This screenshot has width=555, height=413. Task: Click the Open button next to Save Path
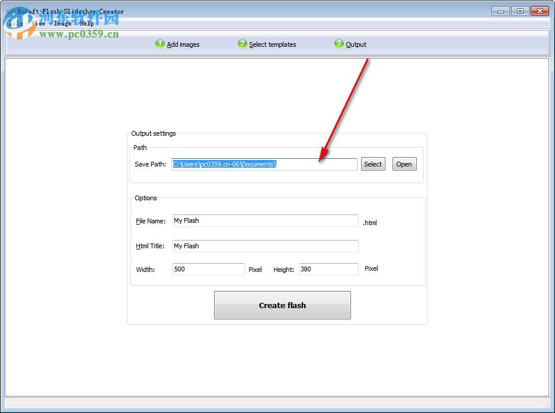coord(404,164)
